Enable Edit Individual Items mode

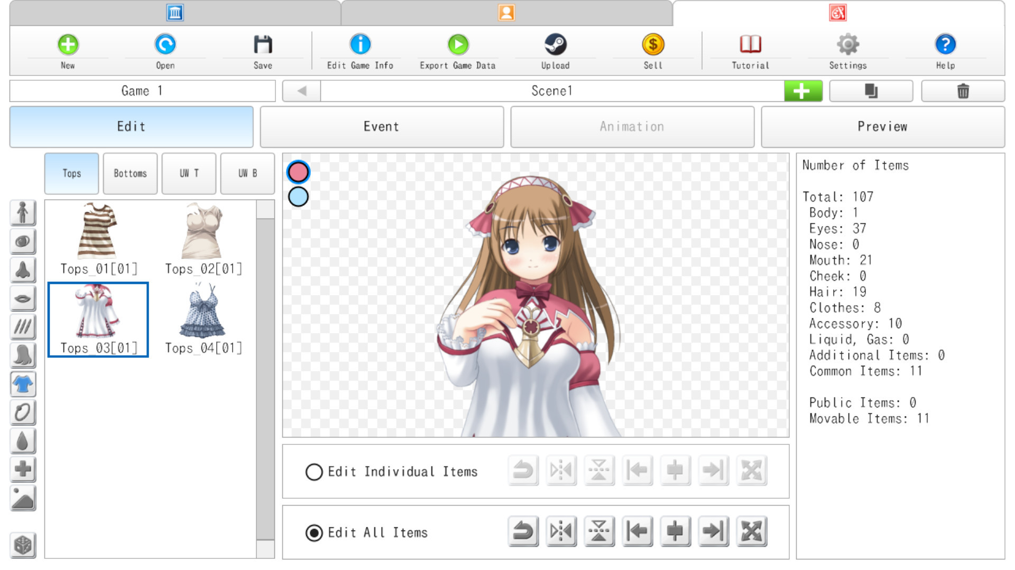(x=315, y=472)
